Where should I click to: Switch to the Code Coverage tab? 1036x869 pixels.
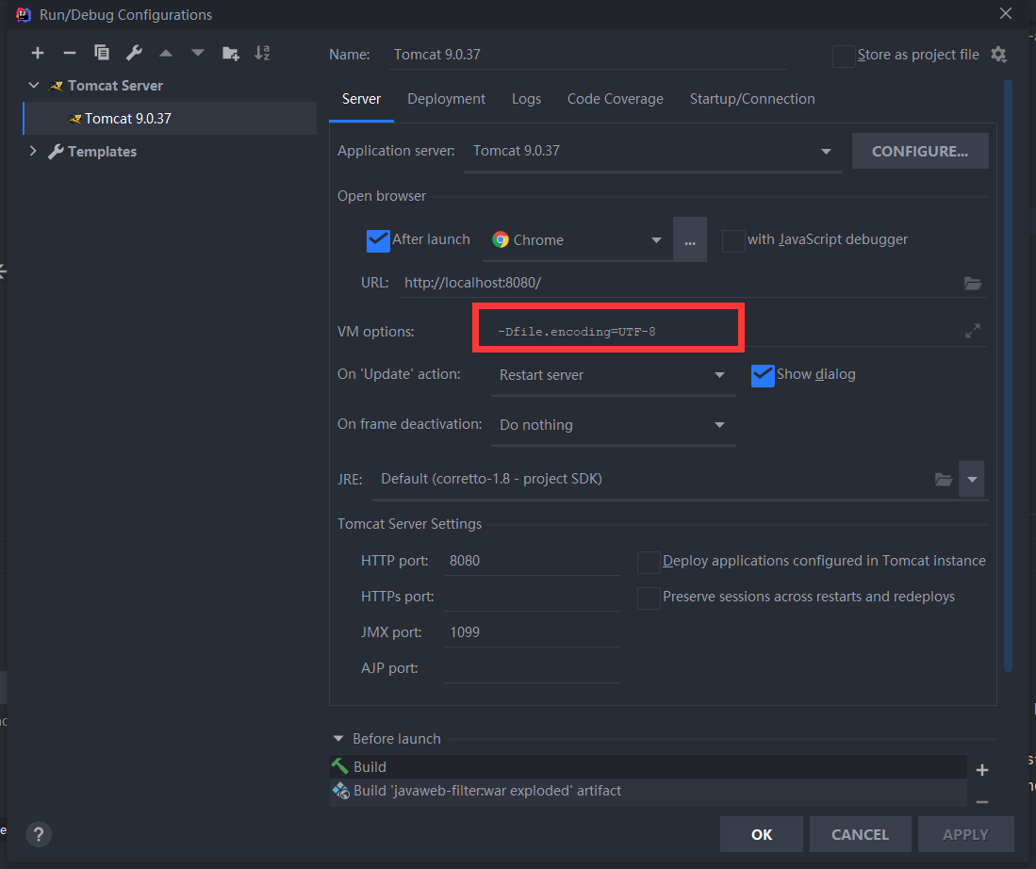point(616,99)
